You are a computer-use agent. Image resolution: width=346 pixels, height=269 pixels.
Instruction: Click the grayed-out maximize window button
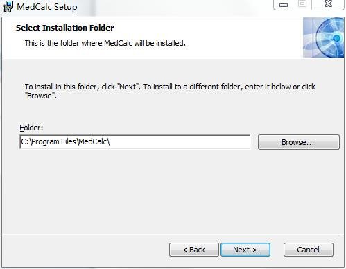pyautogui.click(x=302, y=4)
